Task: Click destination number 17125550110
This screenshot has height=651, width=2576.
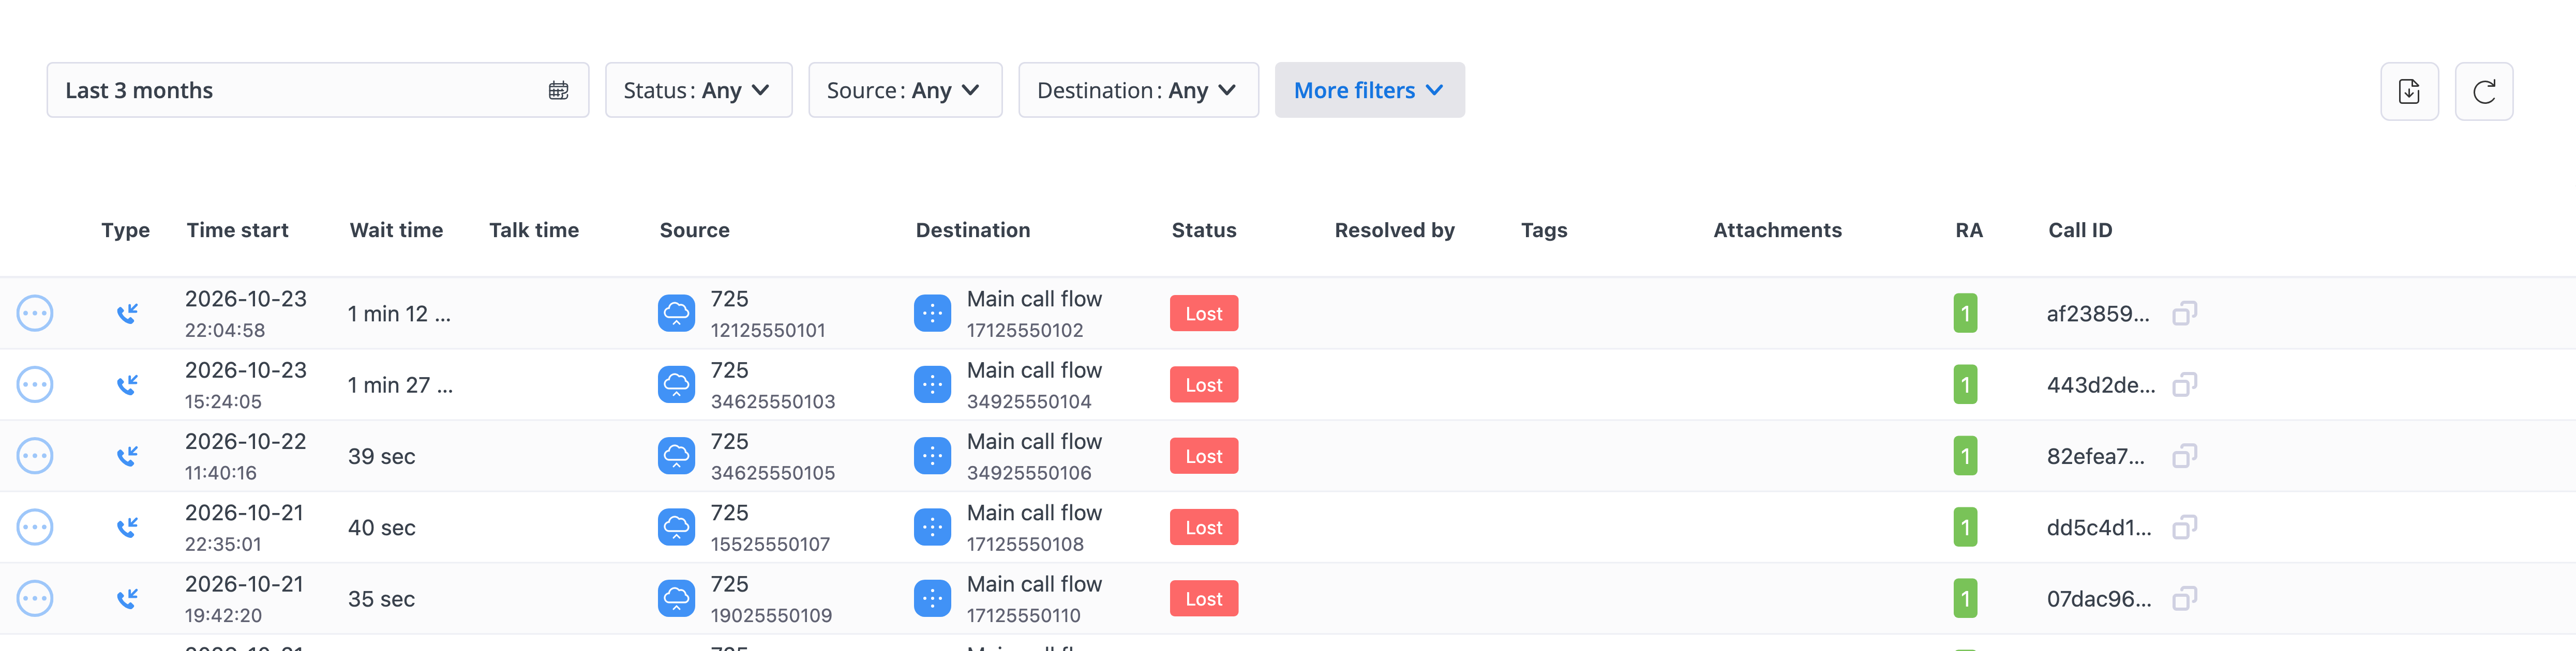Action: tap(1024, 616)
